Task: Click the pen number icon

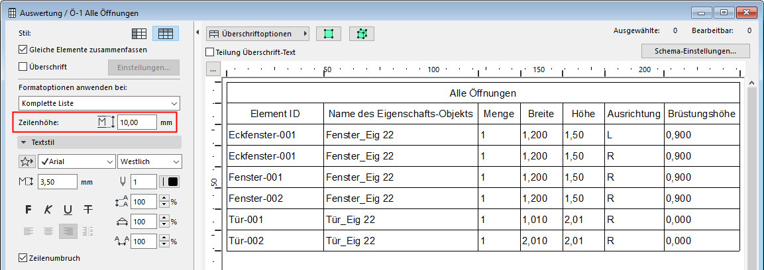Action: [x=123, y=182]
